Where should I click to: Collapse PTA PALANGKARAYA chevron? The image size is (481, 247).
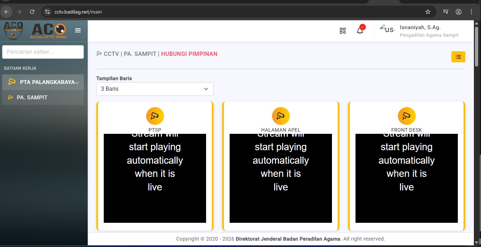(77, 83)
